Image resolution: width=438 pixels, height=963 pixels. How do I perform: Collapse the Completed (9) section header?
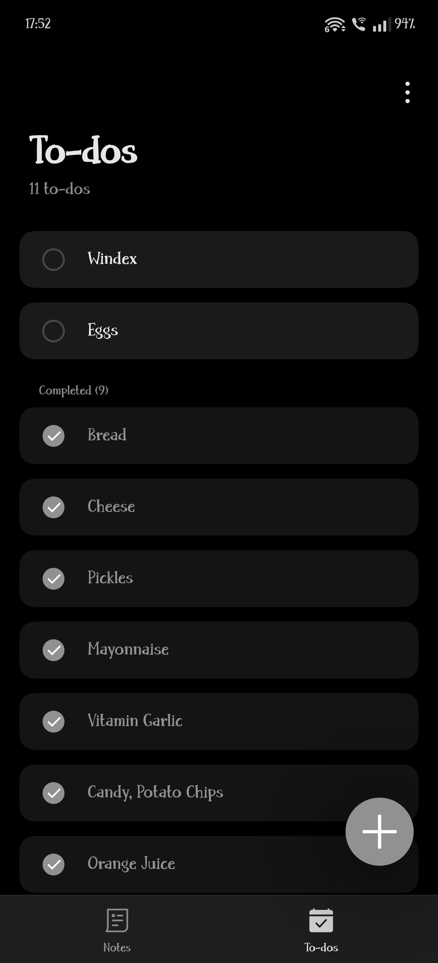click(74, 390)
